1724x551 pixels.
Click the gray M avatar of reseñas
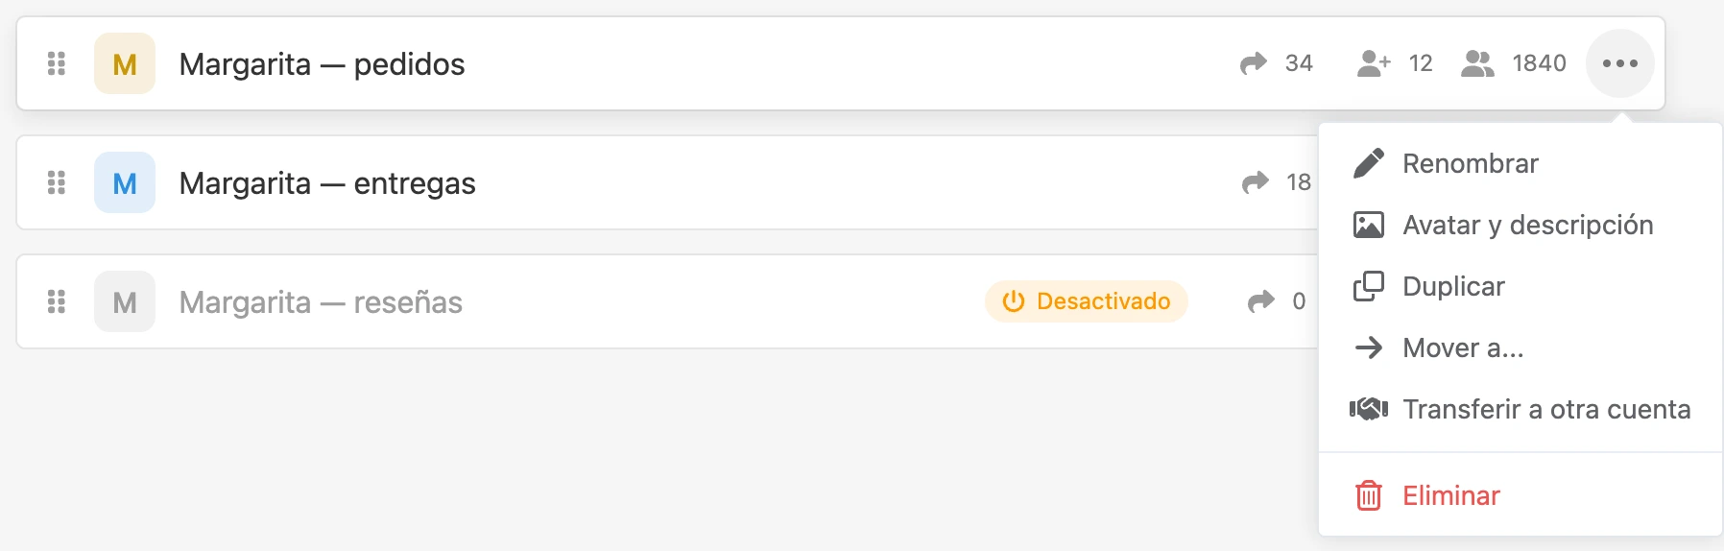tap(125, 301)
